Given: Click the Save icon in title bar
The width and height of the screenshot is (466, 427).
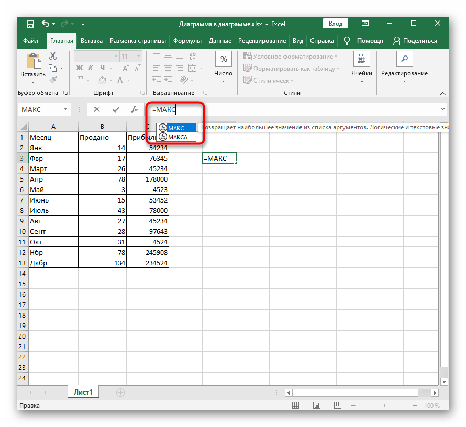Looking at the screenshot, I should 30,24.
